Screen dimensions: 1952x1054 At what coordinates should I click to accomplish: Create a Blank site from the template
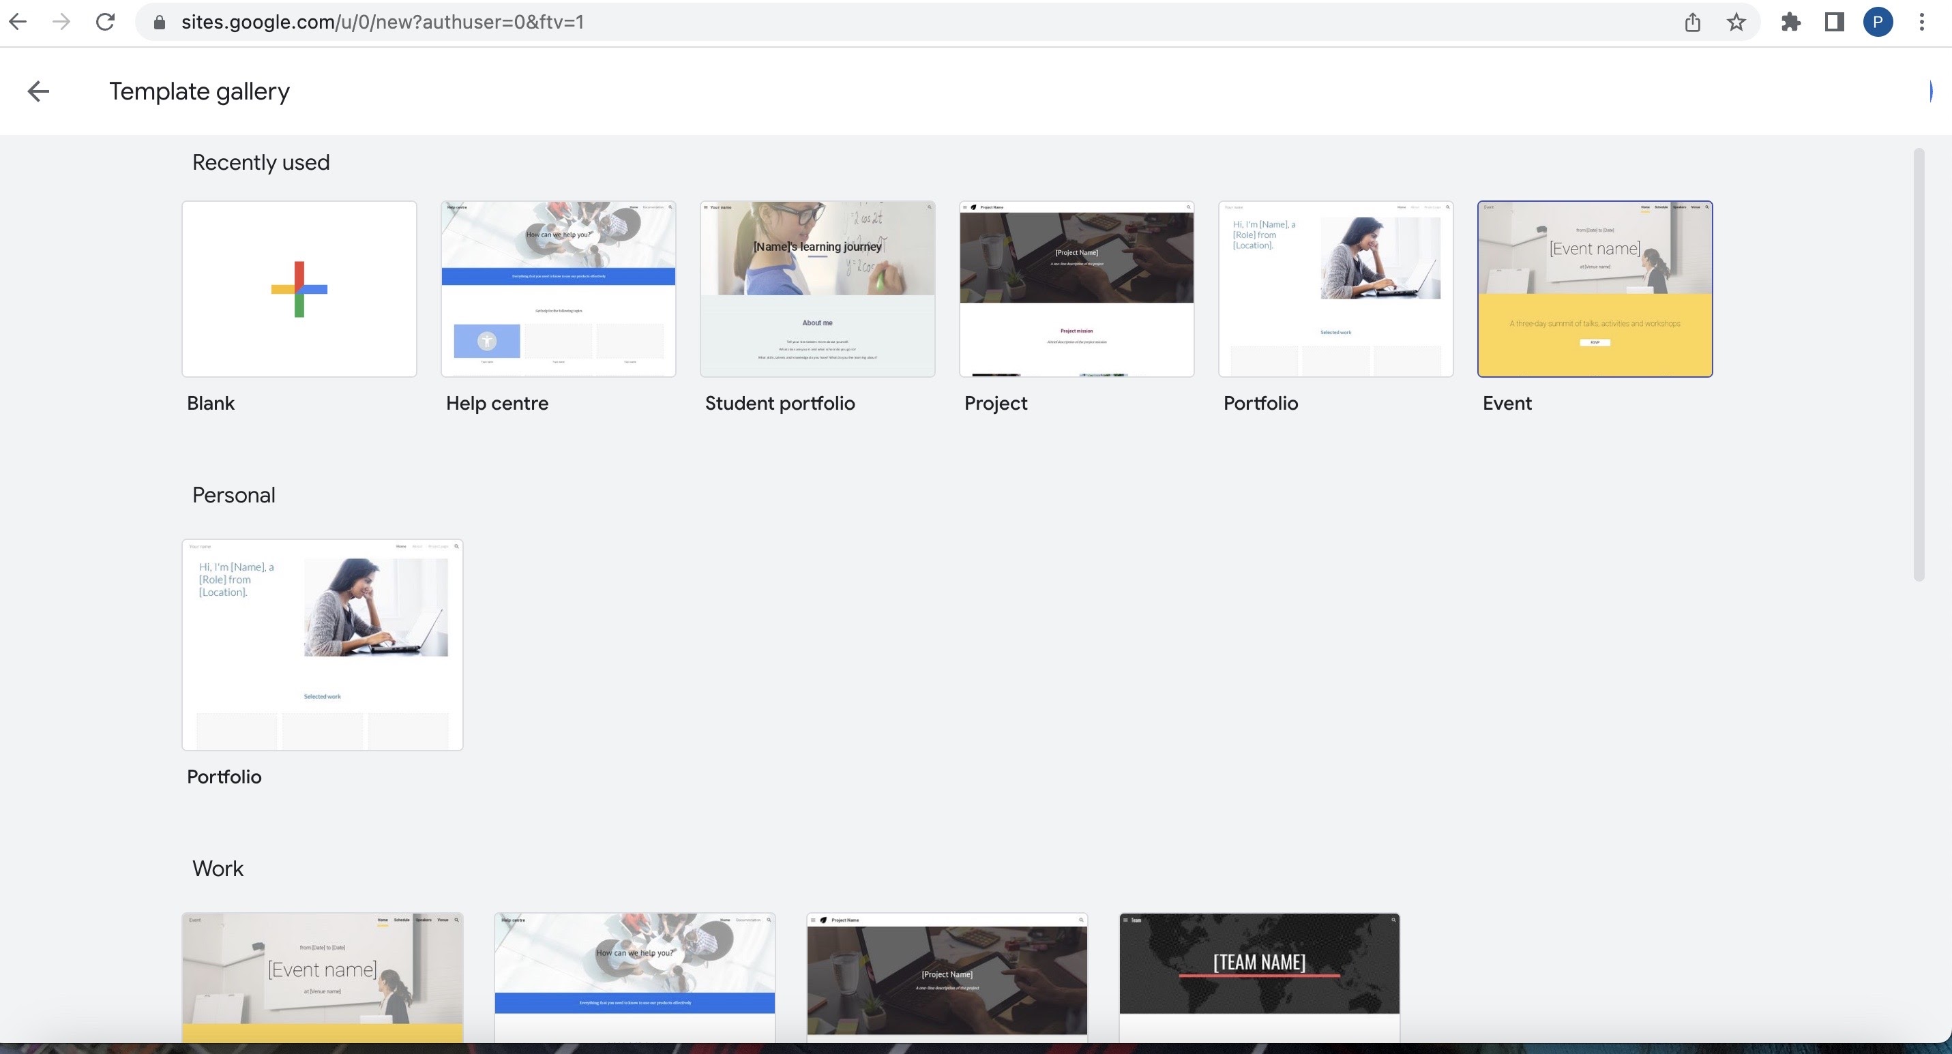coord(299,288)
